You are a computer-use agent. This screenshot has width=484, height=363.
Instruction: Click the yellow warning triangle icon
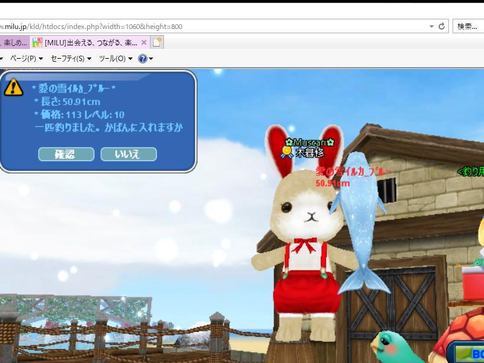coord(13,88)
